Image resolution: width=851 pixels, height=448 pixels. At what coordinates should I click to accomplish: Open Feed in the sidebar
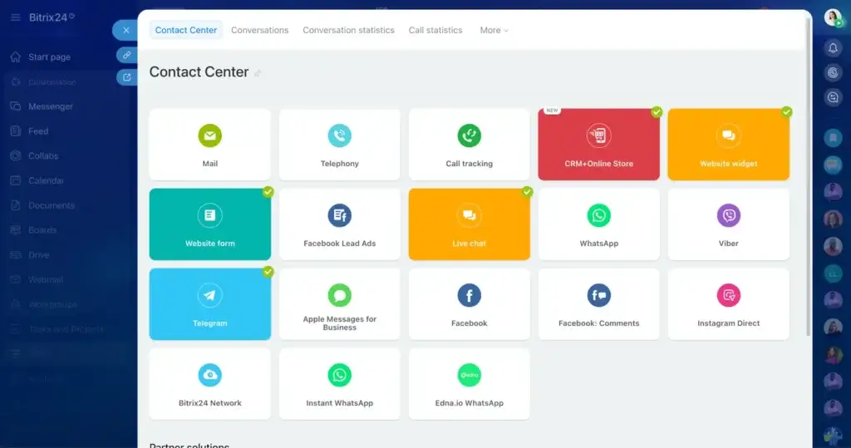pyautogui.click(x=38, y=130)
